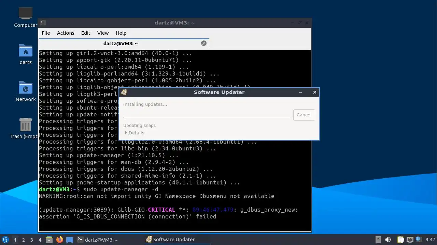Click the 'Updating snaps' status text
437x245 pixels.
pyautogui.click(x=139, y=125)
